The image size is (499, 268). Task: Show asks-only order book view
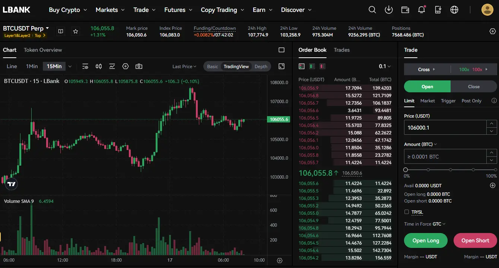pyautogui.click(x=322, y=66)
